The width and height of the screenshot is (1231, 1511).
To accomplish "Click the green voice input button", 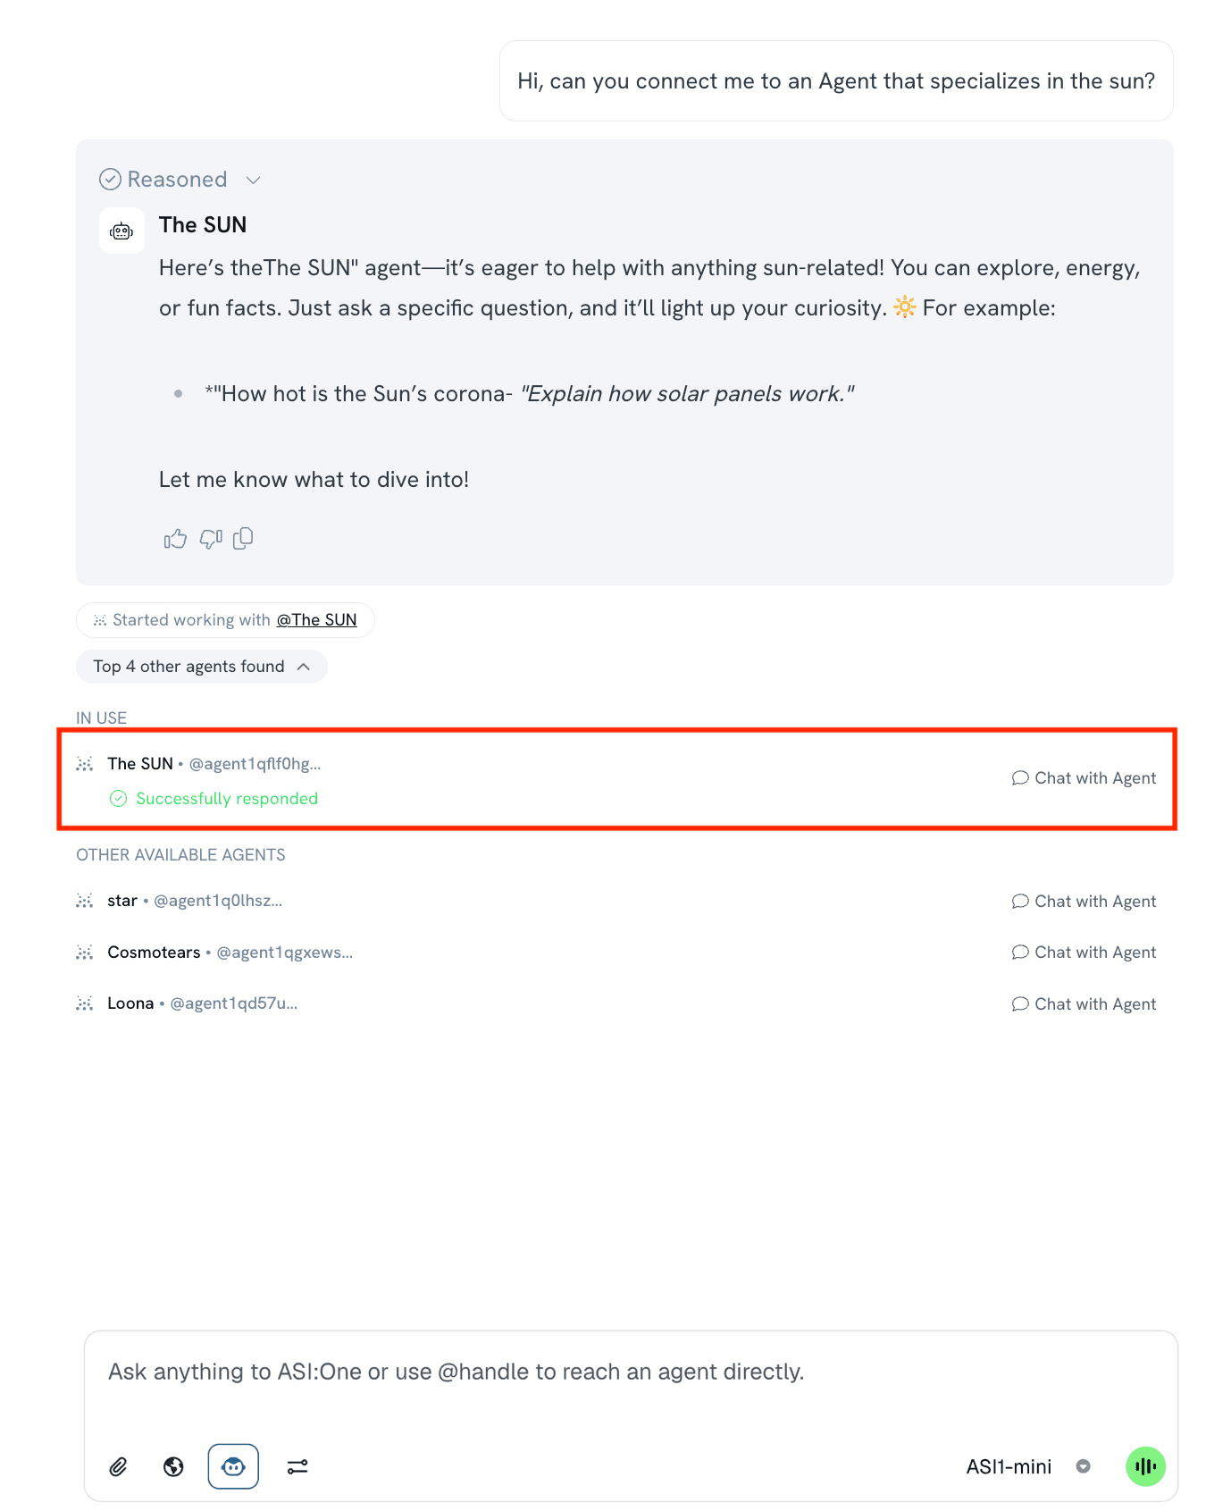I will click(1145, 1466).
